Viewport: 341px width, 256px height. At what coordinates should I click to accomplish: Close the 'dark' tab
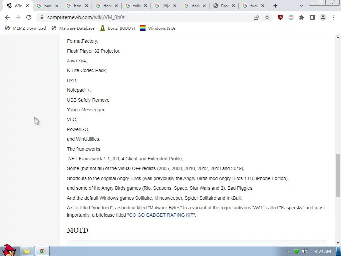coord(204,6)
